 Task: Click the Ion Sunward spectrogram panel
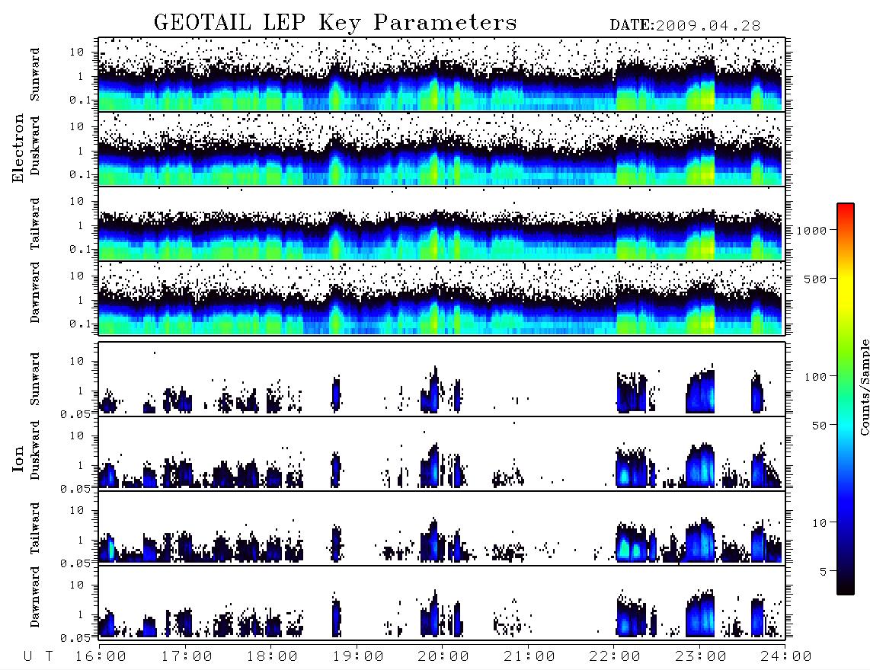(442, 379)
